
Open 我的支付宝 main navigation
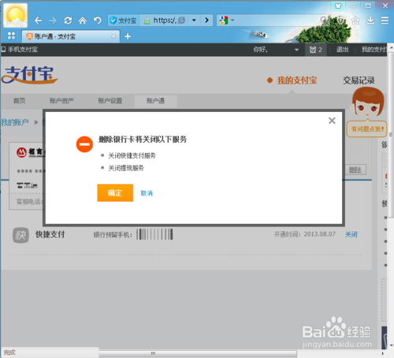coord(297,80)
